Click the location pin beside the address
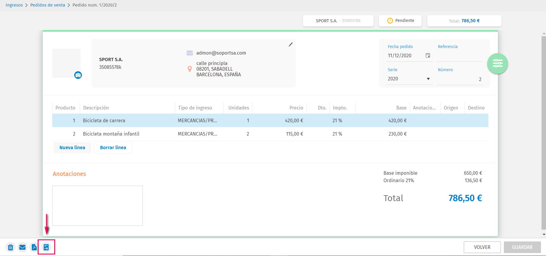This screenshot has height=256, width=546. [190, 69]
